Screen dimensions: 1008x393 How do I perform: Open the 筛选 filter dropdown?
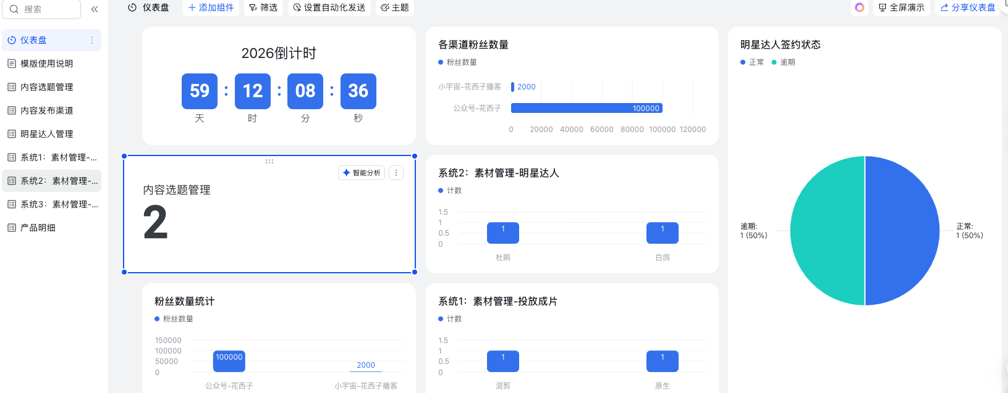click(263, 7)
